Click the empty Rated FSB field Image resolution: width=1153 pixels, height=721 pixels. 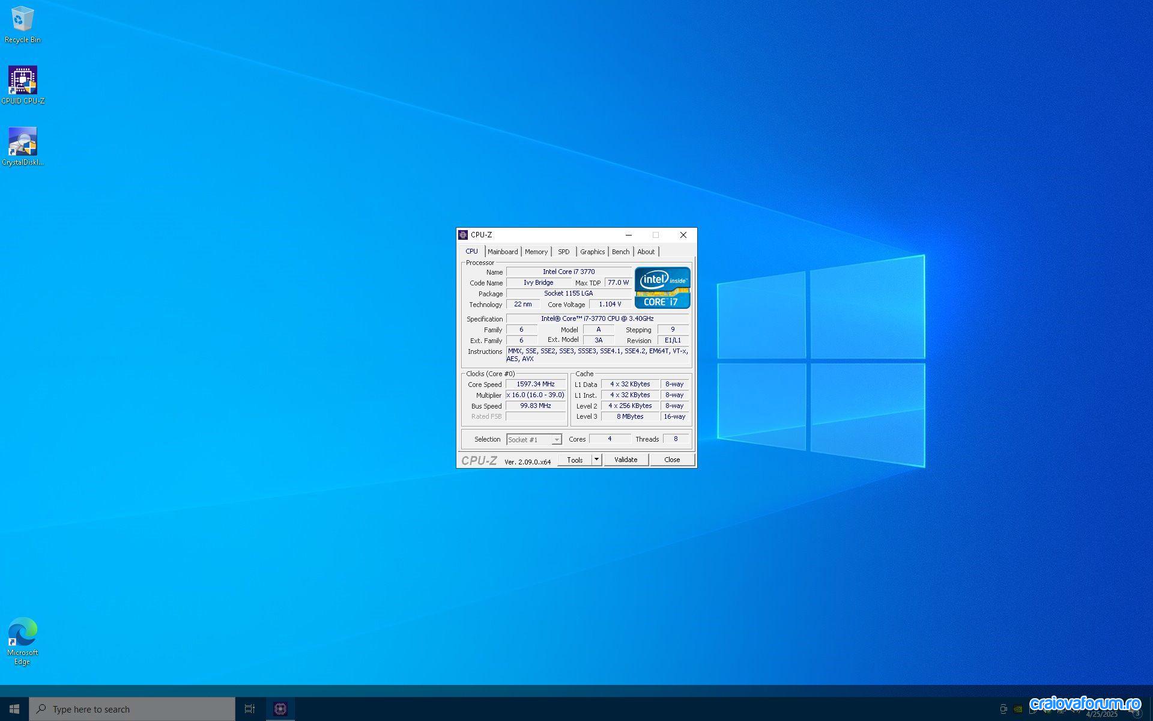[535, 416]
